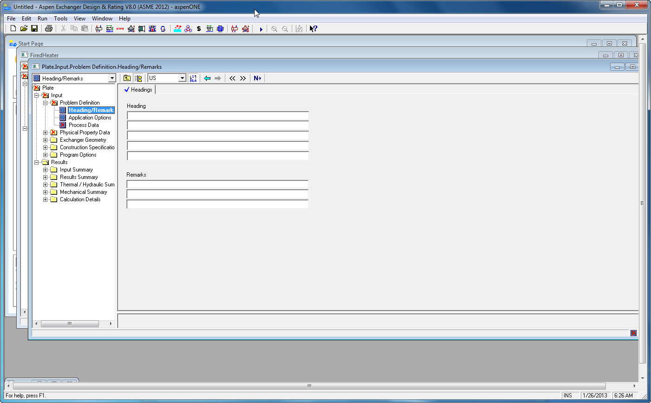Click the units conversion 25.4 icon

[x=193, y=78]
